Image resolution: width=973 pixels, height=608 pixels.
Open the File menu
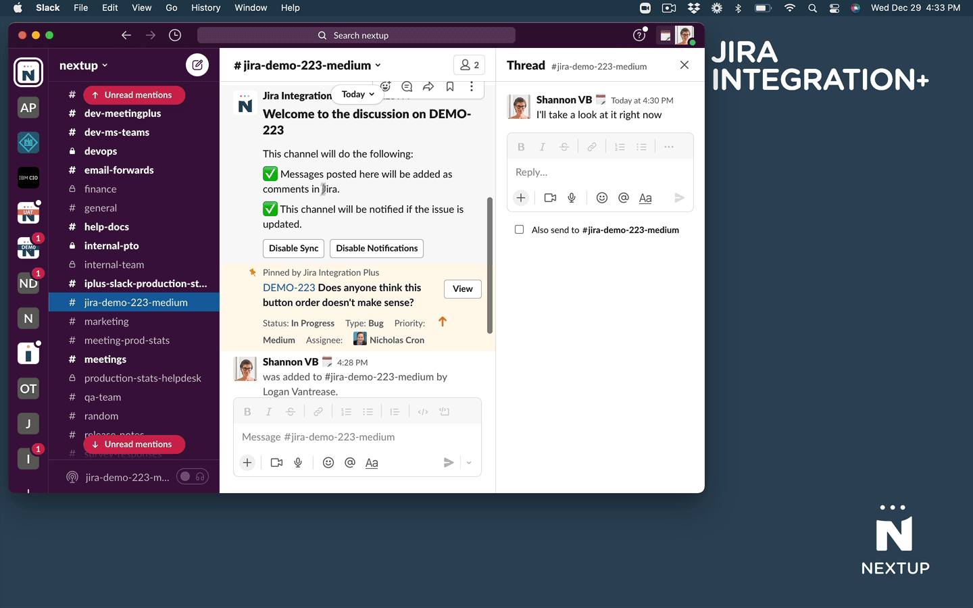[81, 7]
